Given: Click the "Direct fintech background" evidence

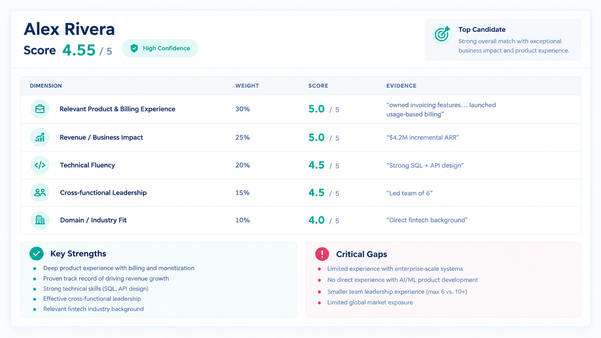Looking at the screenshot, I should tap(427, 220).
